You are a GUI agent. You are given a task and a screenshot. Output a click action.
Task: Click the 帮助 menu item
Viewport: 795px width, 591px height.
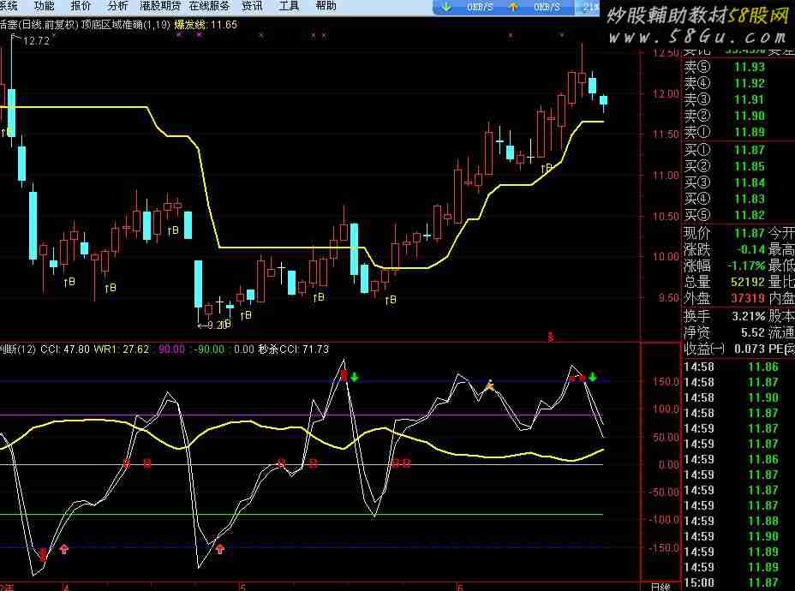(x=326, y=6)
